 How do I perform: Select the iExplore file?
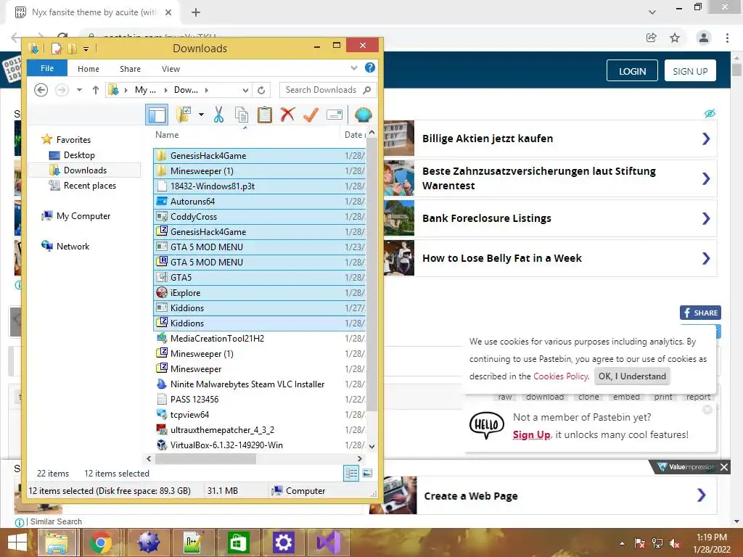click(259, 293)
